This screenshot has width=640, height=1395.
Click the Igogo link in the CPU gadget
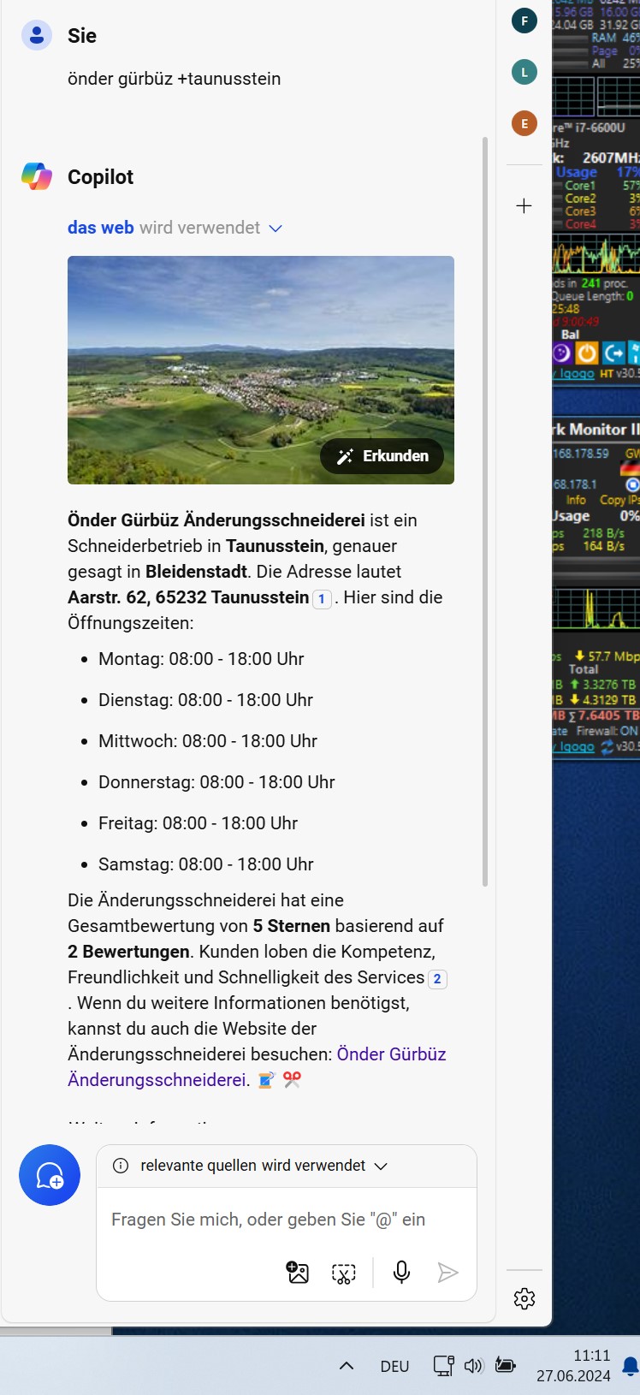pos(573,373)
